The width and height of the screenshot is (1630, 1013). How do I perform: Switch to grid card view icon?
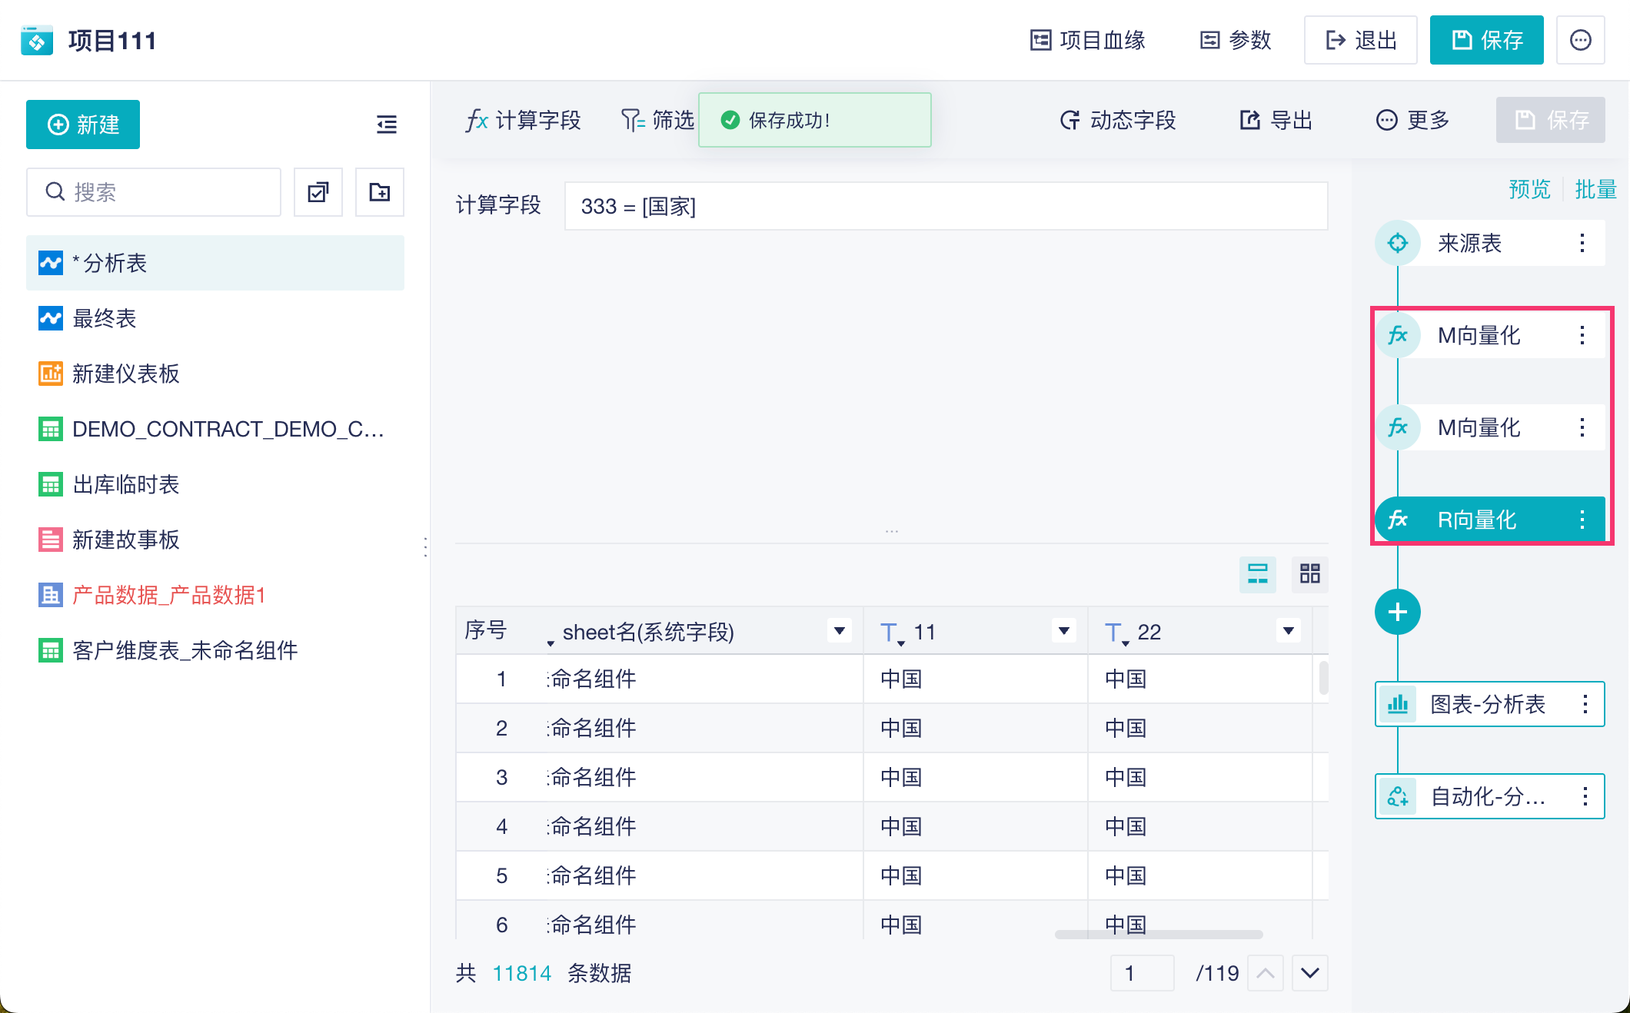click(1309, 573)
